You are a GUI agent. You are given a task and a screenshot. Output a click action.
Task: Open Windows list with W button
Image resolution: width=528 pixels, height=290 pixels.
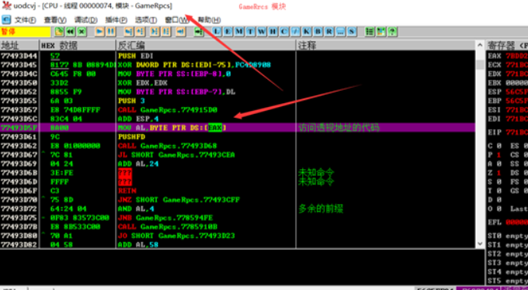(262, 32)
